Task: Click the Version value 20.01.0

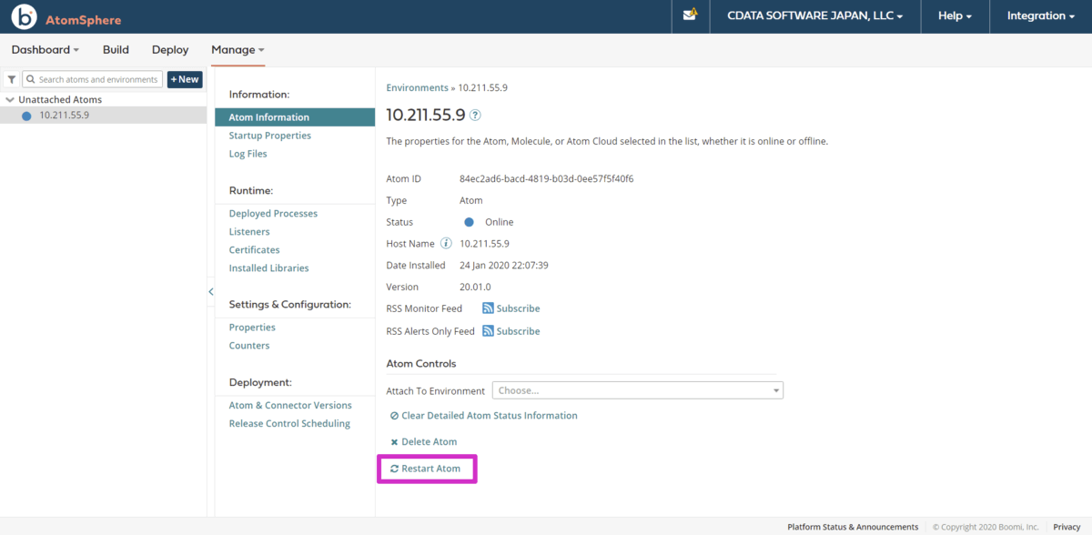Action: (x=475, y=287)
